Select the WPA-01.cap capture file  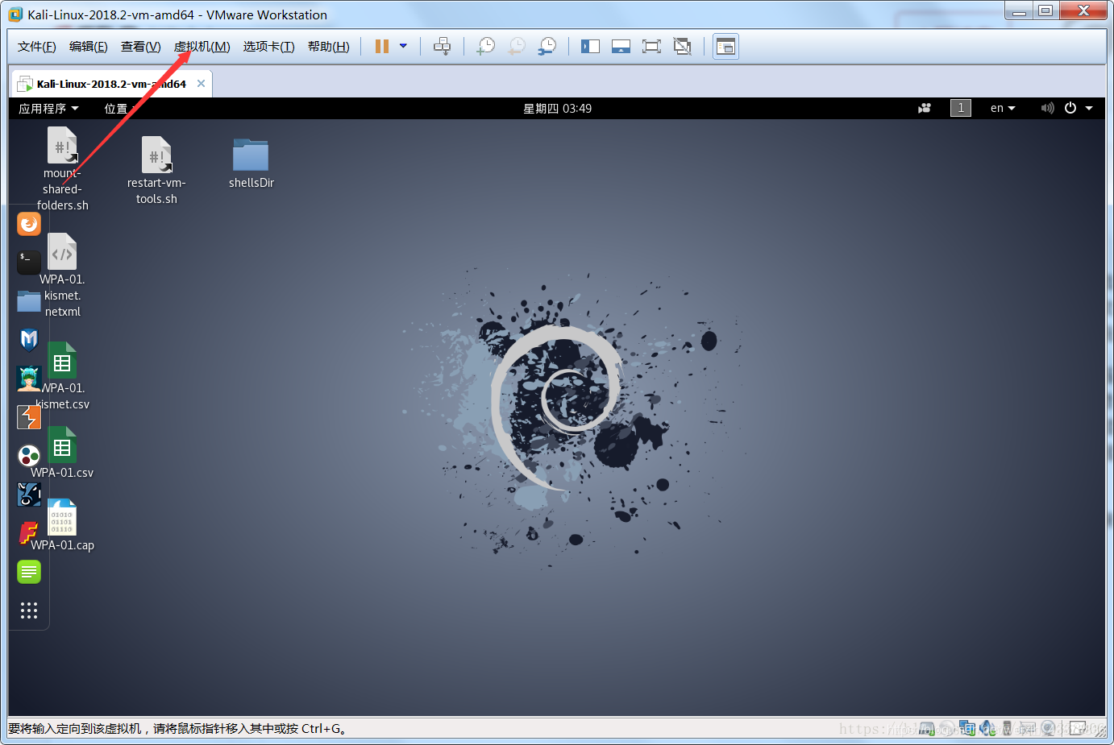[x=63, y=526]
